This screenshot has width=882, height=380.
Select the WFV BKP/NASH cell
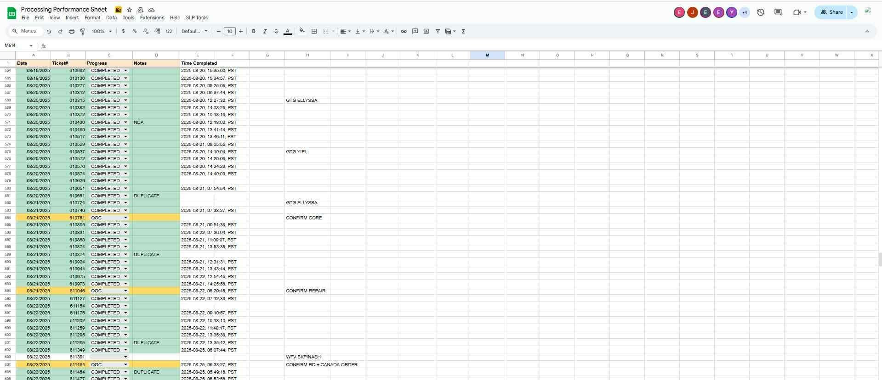[x=307, y=357]
